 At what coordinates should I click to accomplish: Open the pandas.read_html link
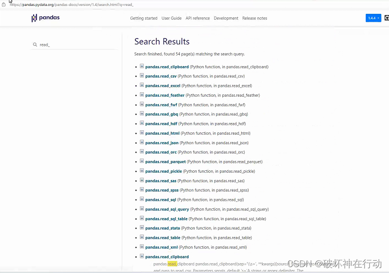(x=162, y=133)
